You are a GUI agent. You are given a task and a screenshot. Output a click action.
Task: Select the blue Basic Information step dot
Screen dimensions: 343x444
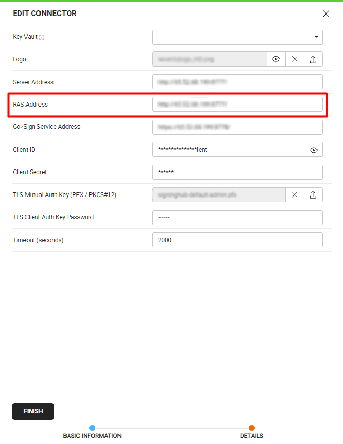click(x=92, y=428)
